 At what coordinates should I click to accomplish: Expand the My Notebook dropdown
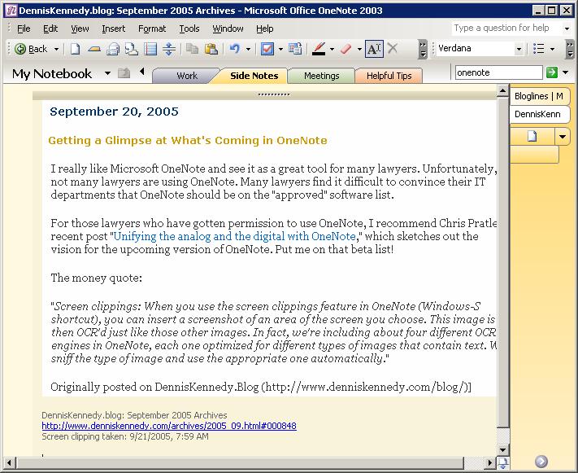[107, 73]
